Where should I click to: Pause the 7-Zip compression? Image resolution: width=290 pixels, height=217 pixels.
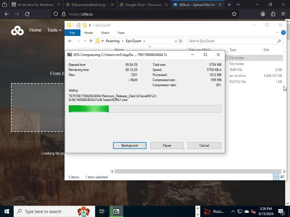click(x=167, y=146)
